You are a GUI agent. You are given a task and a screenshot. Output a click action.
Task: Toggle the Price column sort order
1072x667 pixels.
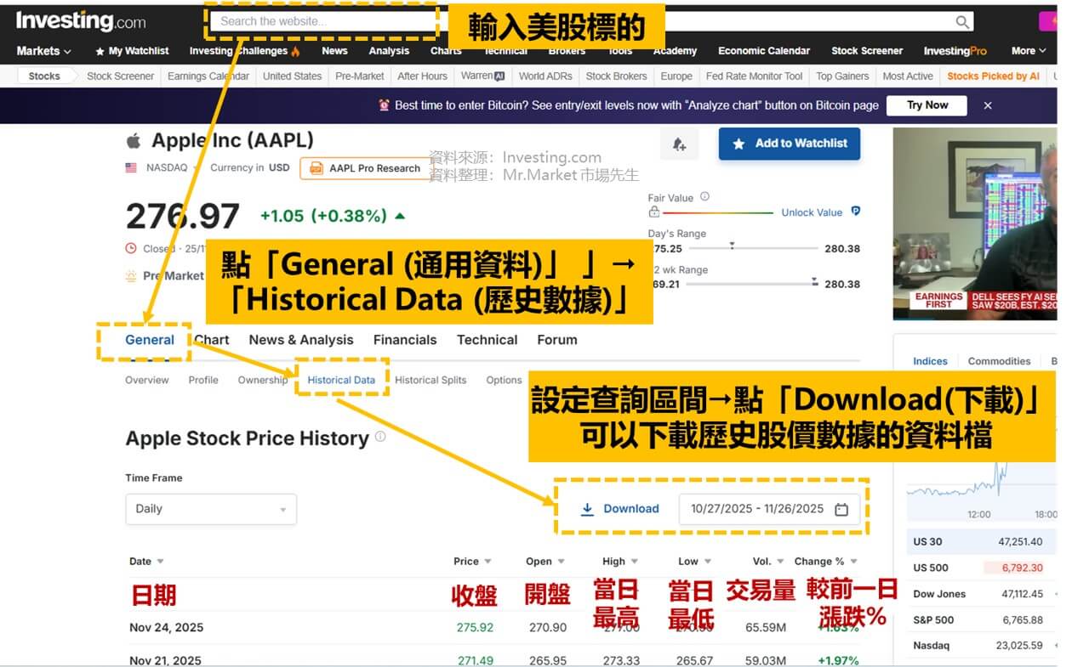489,561
